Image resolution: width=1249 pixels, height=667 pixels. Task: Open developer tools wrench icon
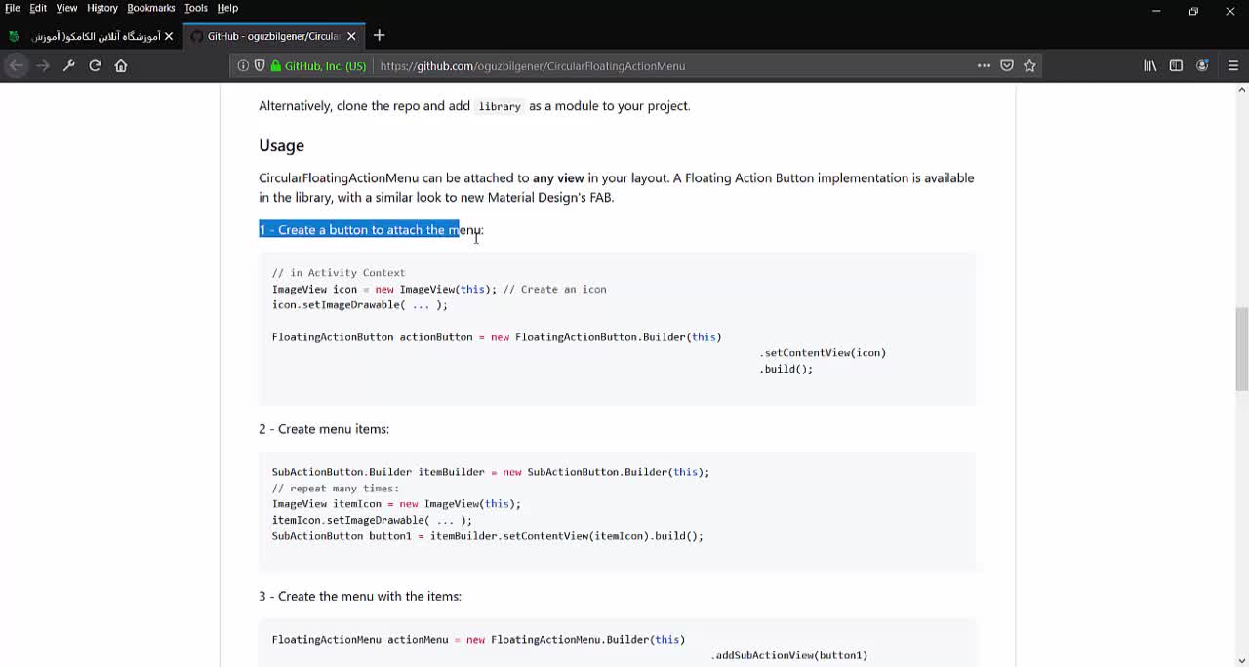pos(68,65)
